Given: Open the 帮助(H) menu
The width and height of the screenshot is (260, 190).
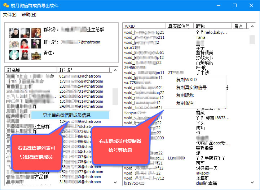Looking at the screenshot, I should click(x=29, y=15).
